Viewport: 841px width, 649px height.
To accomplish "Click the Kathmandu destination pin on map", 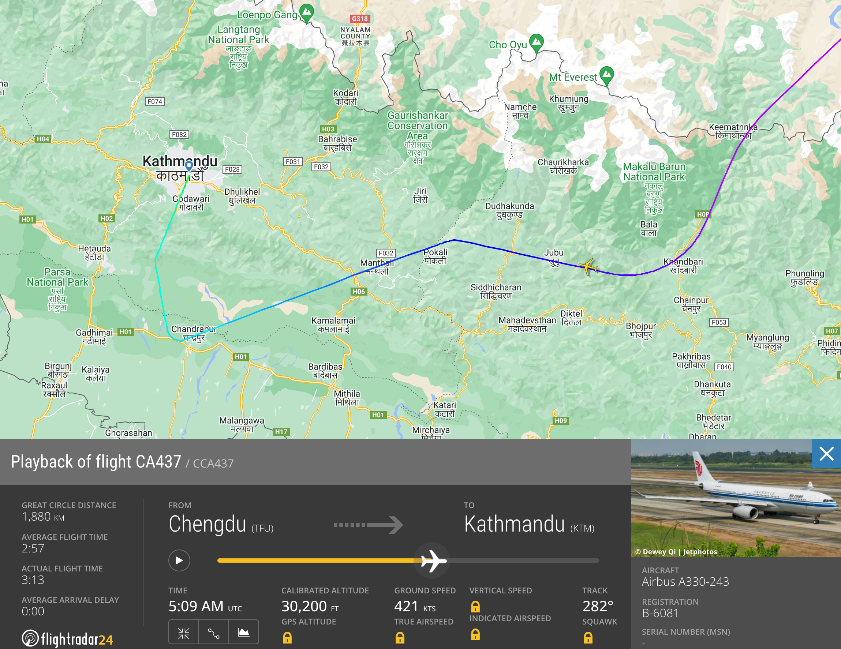I will click(x=189, y=166).
